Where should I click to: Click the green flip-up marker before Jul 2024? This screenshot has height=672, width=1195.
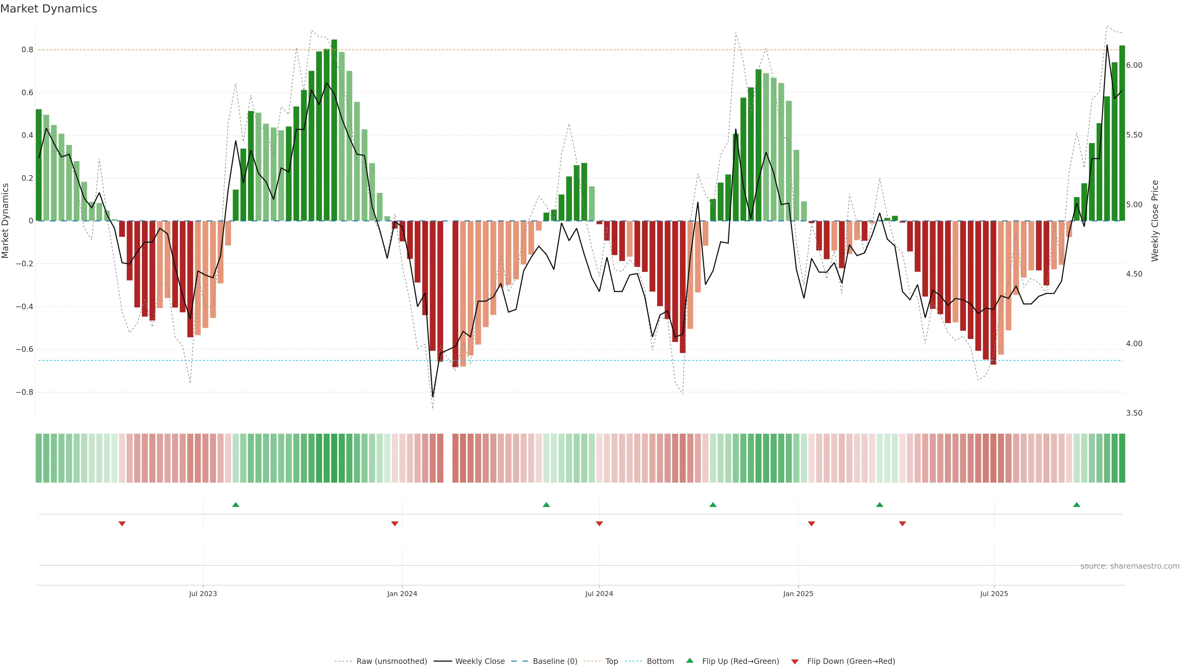pos(546,505)
